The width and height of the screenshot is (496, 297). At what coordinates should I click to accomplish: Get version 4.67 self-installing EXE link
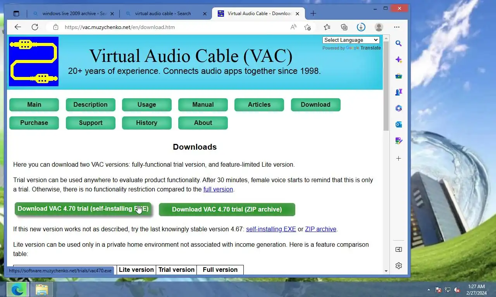pos(271,229)
